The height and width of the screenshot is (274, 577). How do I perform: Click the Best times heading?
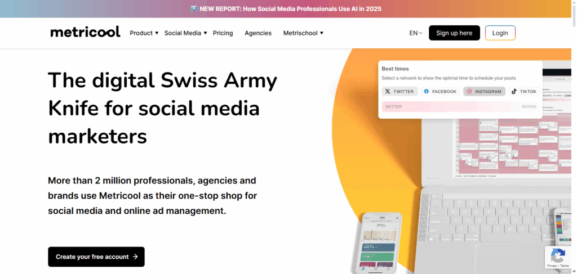pyautogui.click(x=395, y=69)
